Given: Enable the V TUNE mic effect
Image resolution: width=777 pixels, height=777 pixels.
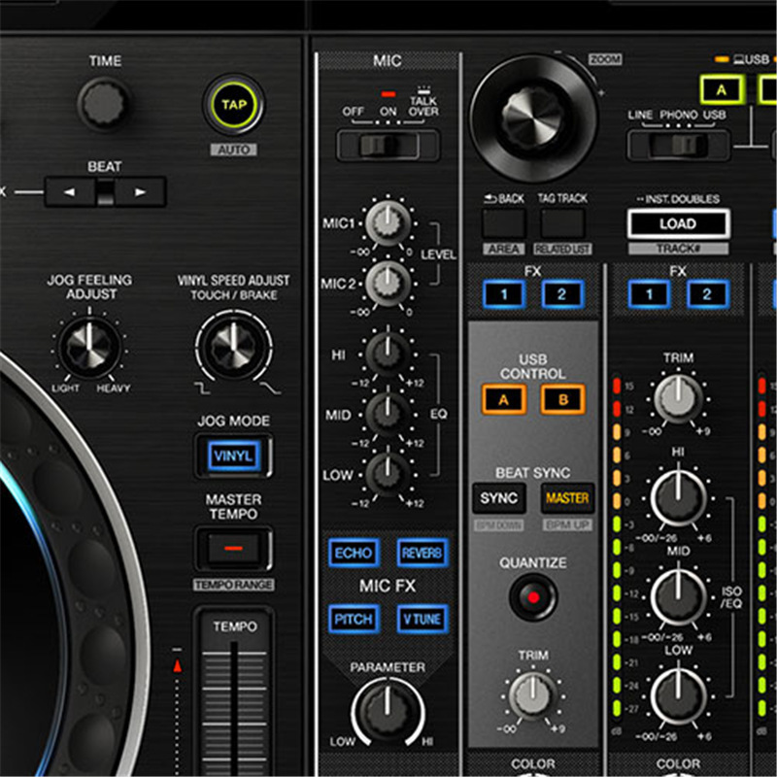Looking at the screenshot, I should (x=422, y=619).
